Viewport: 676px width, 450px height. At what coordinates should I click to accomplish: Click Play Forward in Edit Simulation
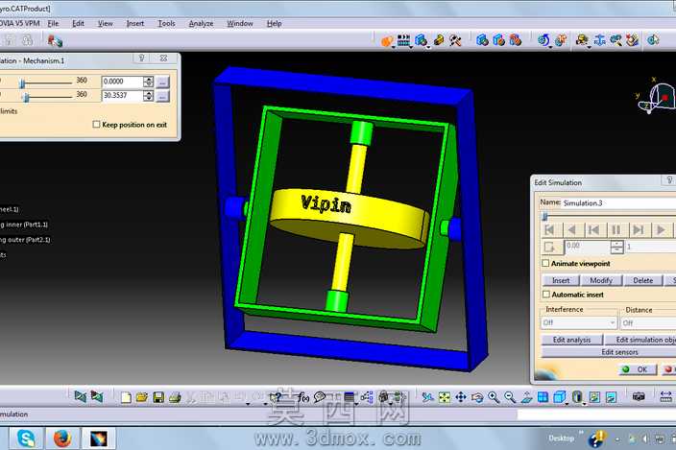[662, 230]
